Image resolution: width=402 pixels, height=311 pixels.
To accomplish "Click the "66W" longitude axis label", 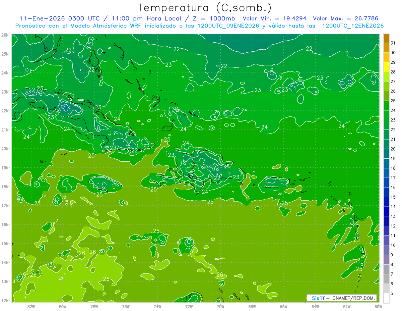I will click(x=284, y=306).
